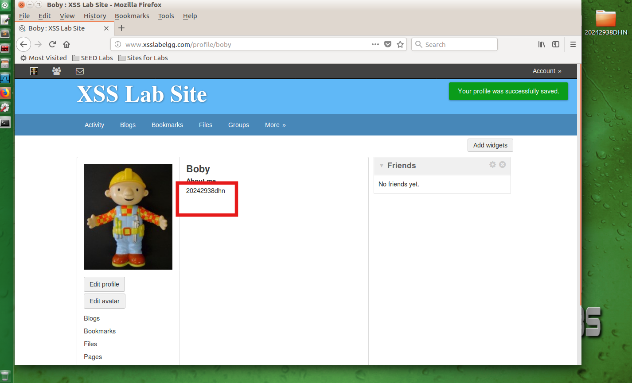Open the Ubuntu Dash launcher
The image size is (632, 383).
(5, 6)
